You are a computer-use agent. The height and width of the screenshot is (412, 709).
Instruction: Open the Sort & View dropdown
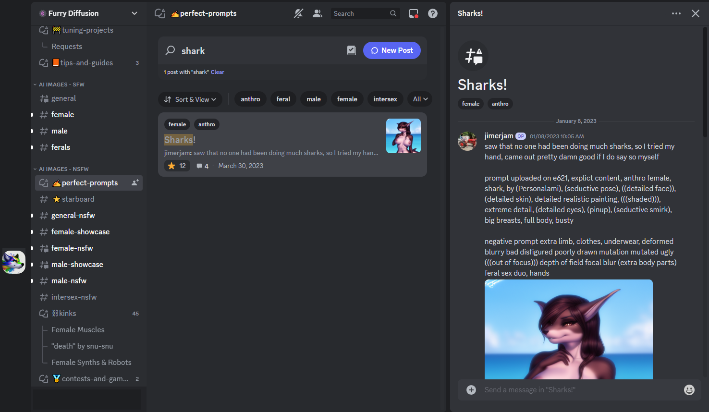tap(190, 99)
